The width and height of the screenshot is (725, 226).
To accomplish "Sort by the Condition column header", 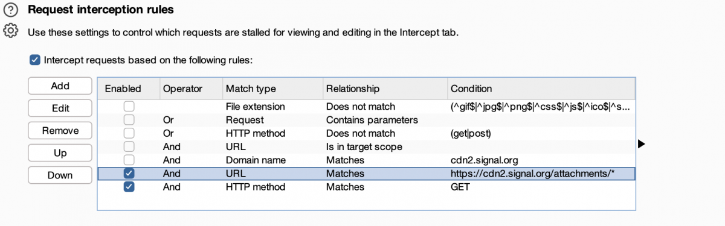I will (541, 89).
